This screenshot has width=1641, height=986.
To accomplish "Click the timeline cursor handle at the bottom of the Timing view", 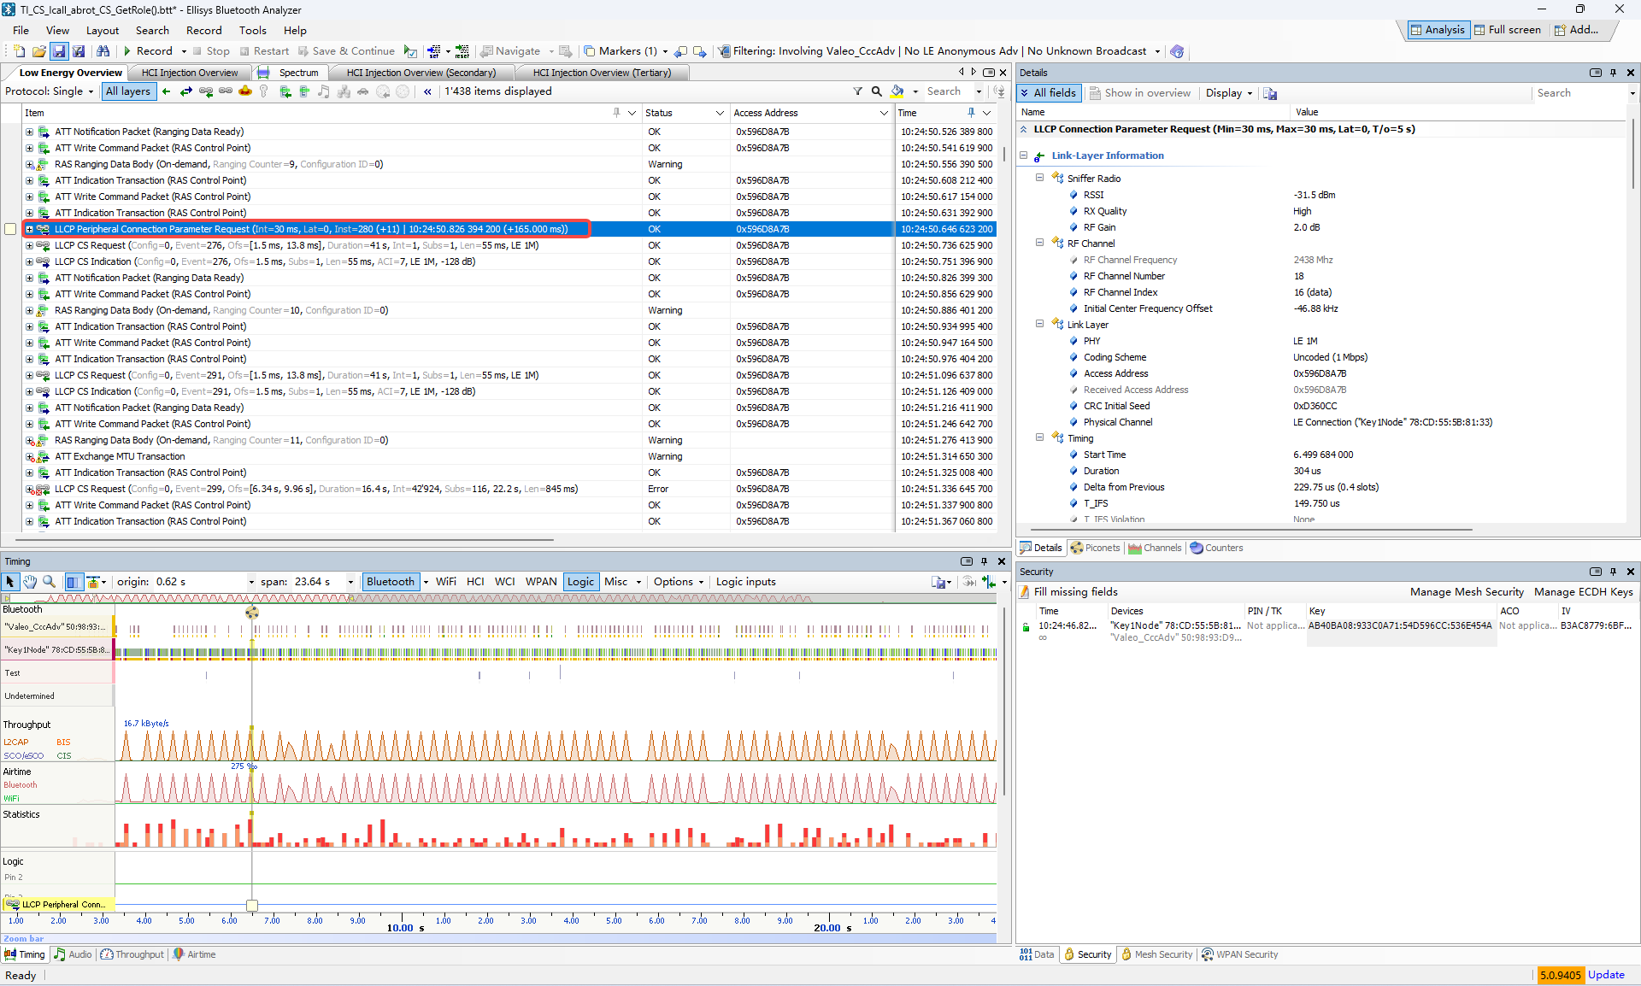I will 252,905.
